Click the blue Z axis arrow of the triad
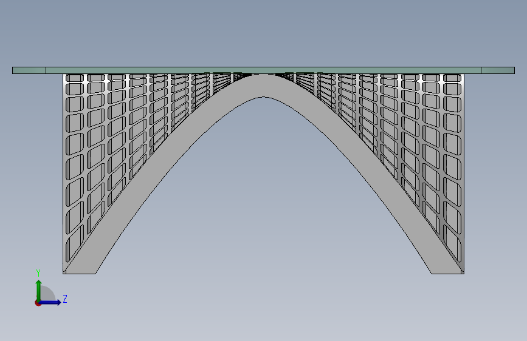This screenshot has height=341, width=527. (50, 302)
